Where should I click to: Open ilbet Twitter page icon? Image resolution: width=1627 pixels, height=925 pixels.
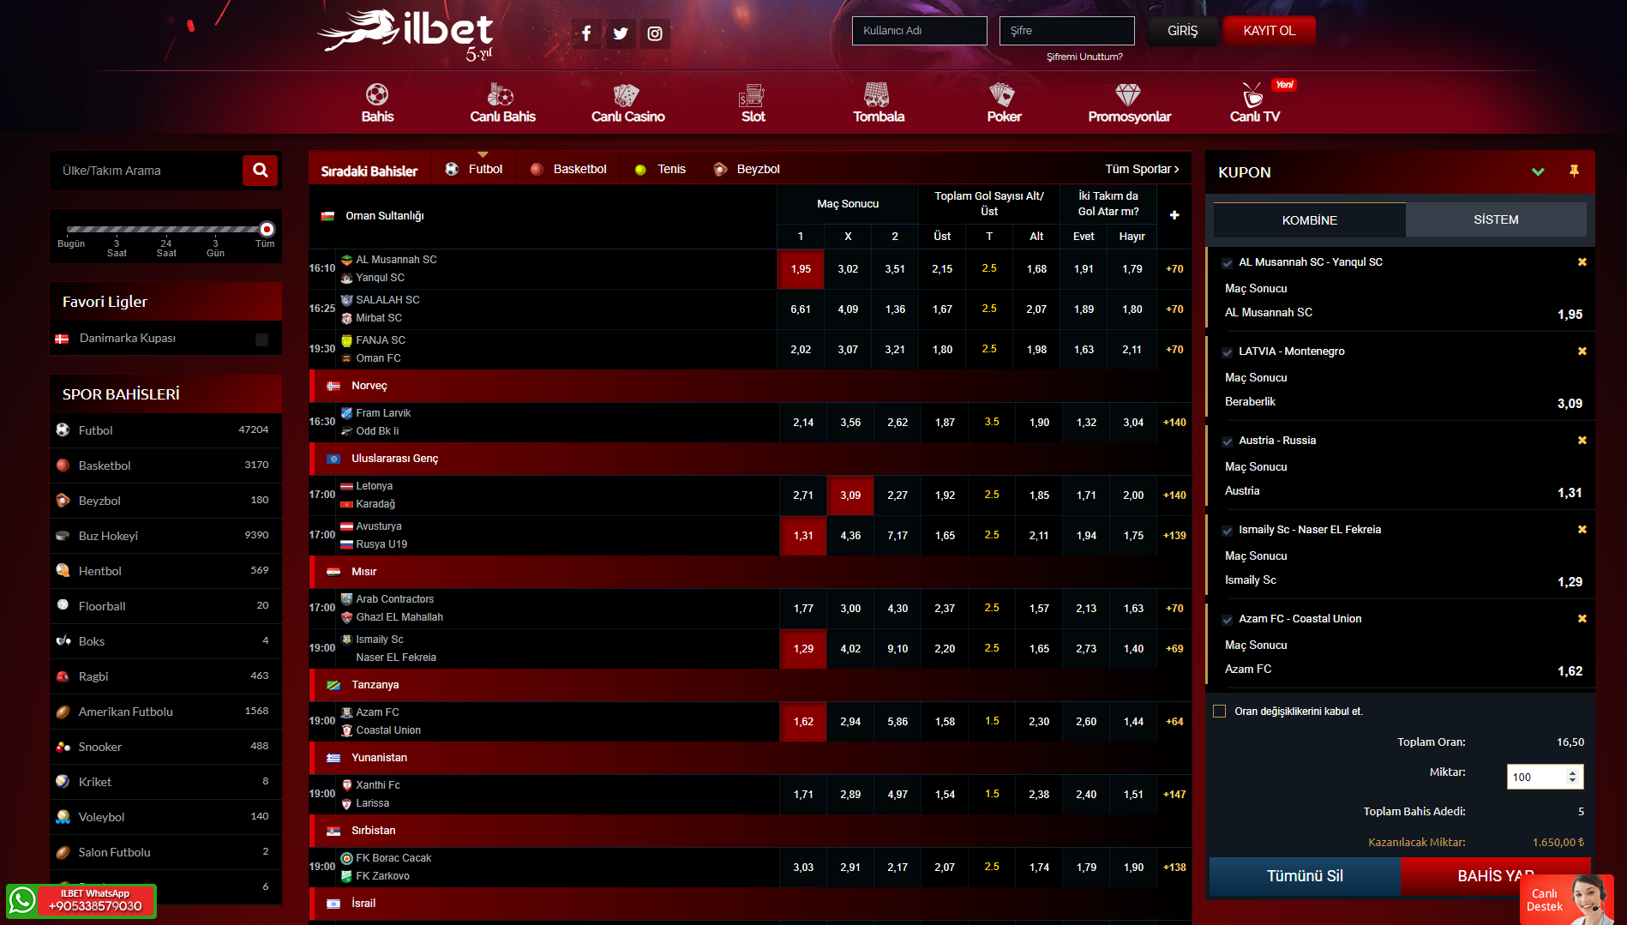pos(621,33)
